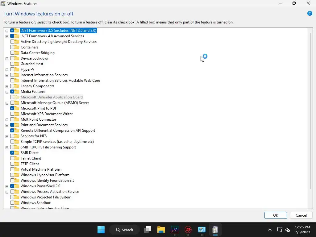Click the Data Center Bridging folder icon
This screenshot has height=237, width=316.
pos(17,53)
